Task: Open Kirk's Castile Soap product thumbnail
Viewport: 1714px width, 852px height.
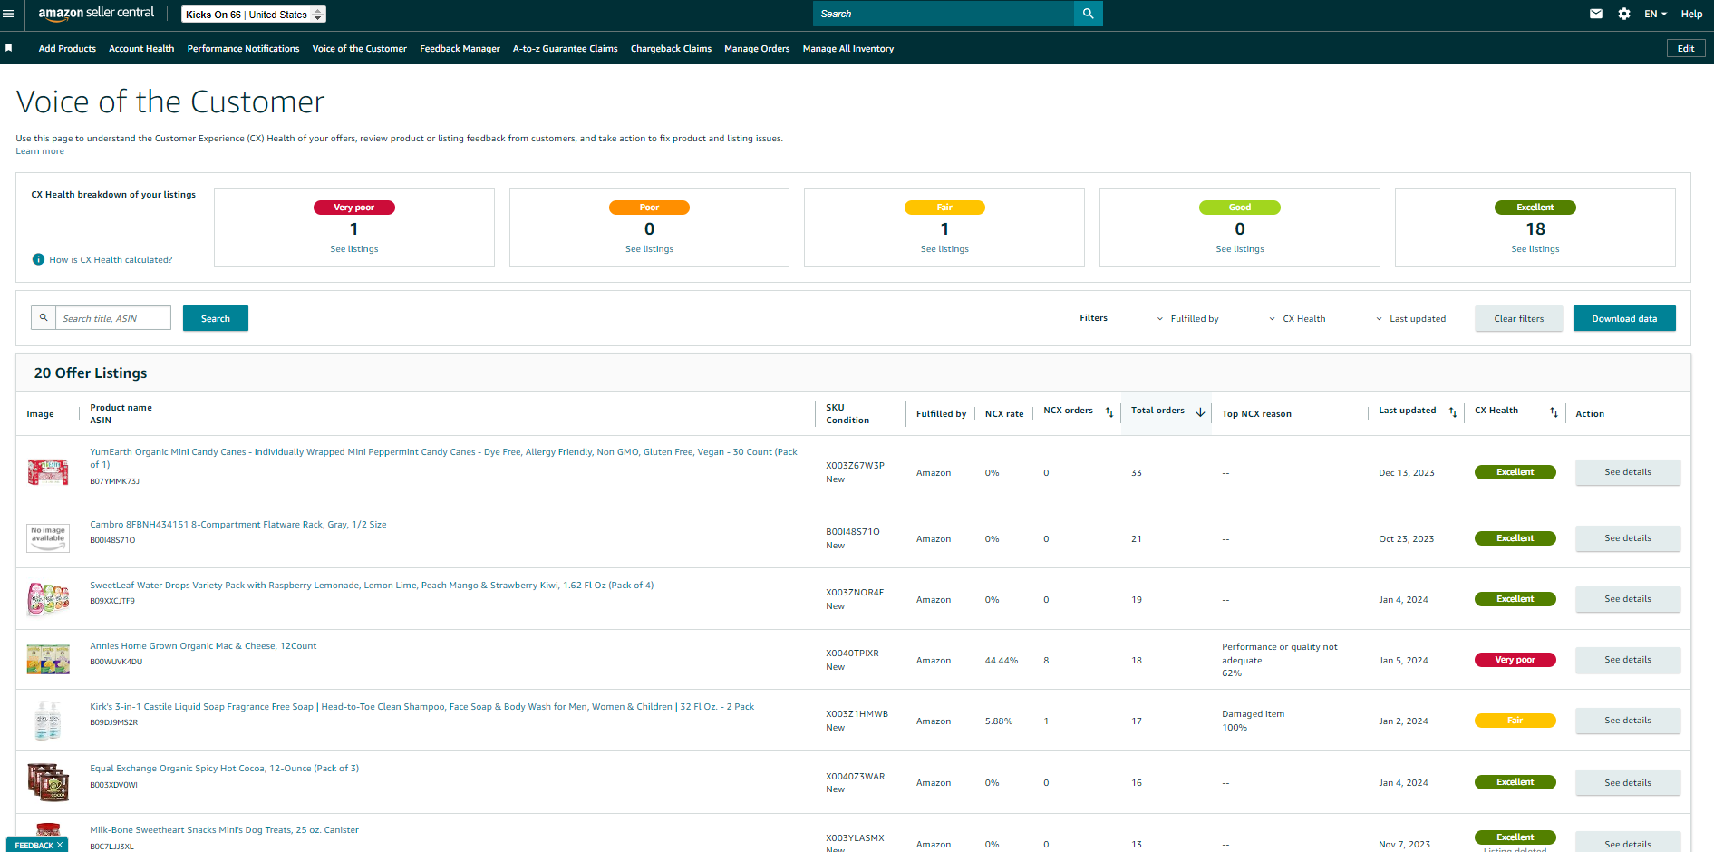Action: pyautogui.click(x=48, y=721)
